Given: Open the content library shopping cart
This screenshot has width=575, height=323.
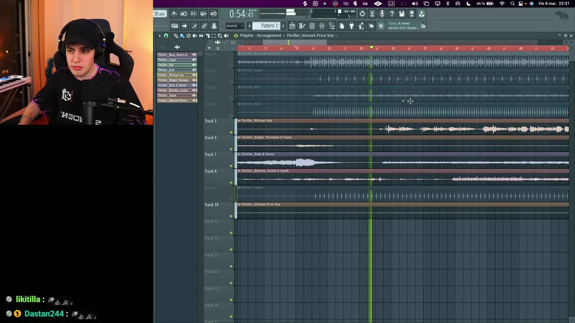Looking at the screenshot, I should 381,26.
